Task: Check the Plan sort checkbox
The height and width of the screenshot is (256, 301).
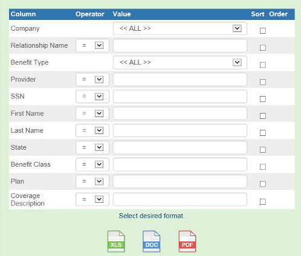Action: click(x=263, y=184)
